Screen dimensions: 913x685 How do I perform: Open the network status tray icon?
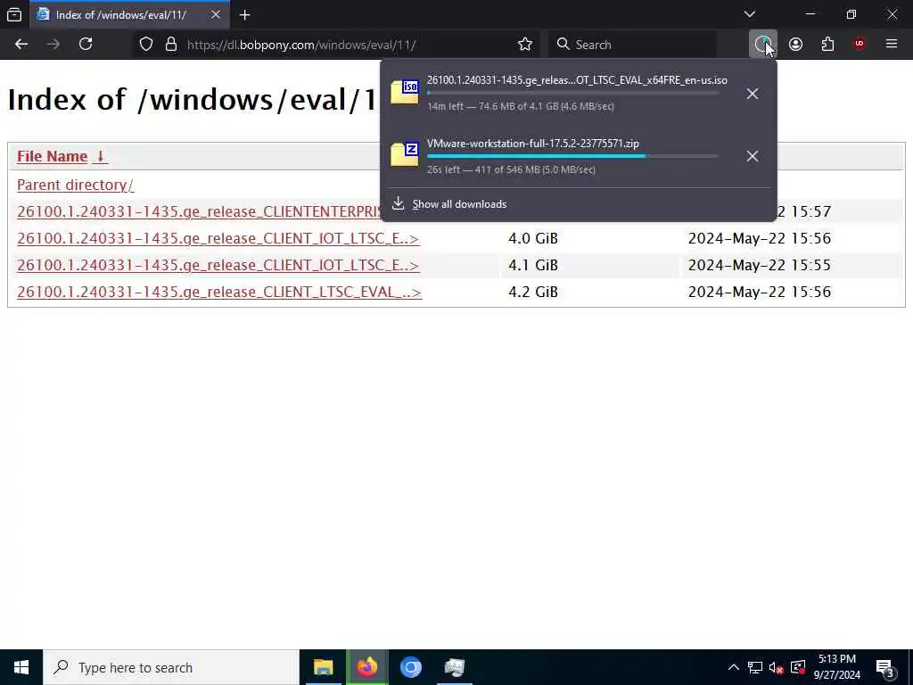click(x=754, y=667)
